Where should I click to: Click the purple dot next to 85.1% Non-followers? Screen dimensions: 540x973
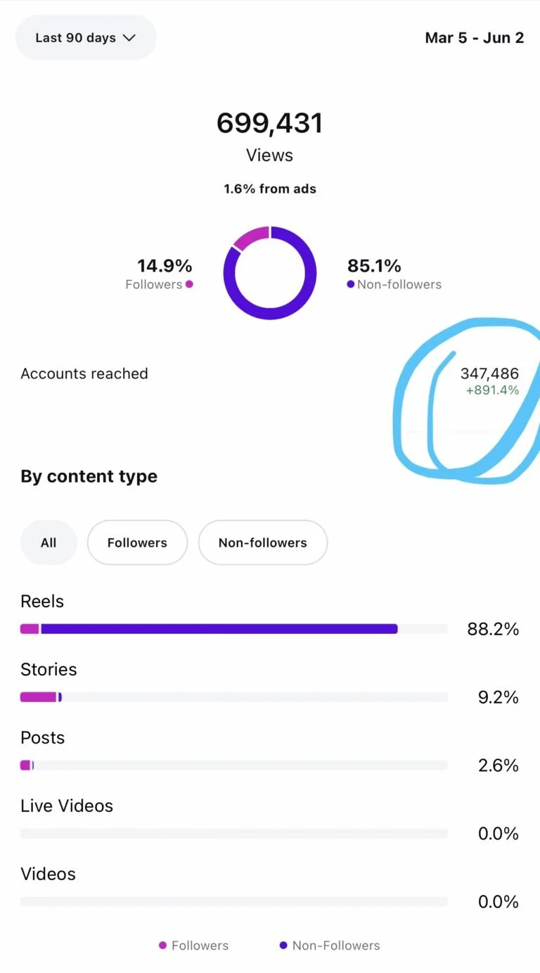351,284
